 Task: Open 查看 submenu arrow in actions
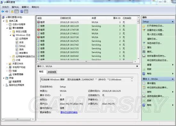(173, 65)
